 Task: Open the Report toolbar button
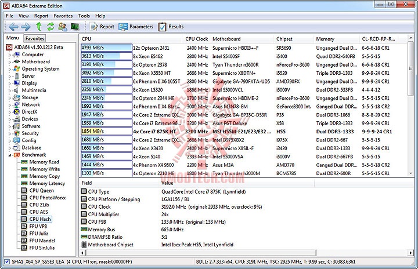102,27
